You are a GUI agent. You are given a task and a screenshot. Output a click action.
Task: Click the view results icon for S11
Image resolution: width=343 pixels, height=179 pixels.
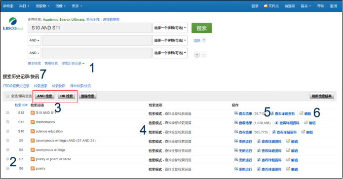[x=236, y=122]
